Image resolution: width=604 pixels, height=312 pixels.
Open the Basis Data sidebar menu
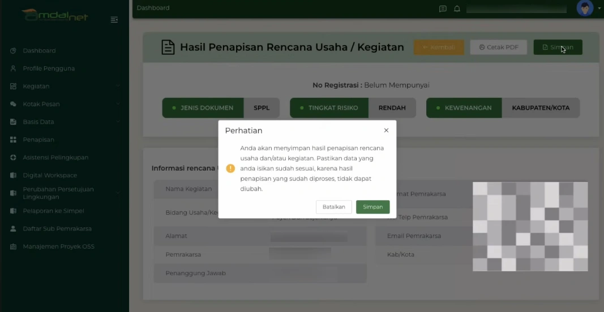[38, 122]
